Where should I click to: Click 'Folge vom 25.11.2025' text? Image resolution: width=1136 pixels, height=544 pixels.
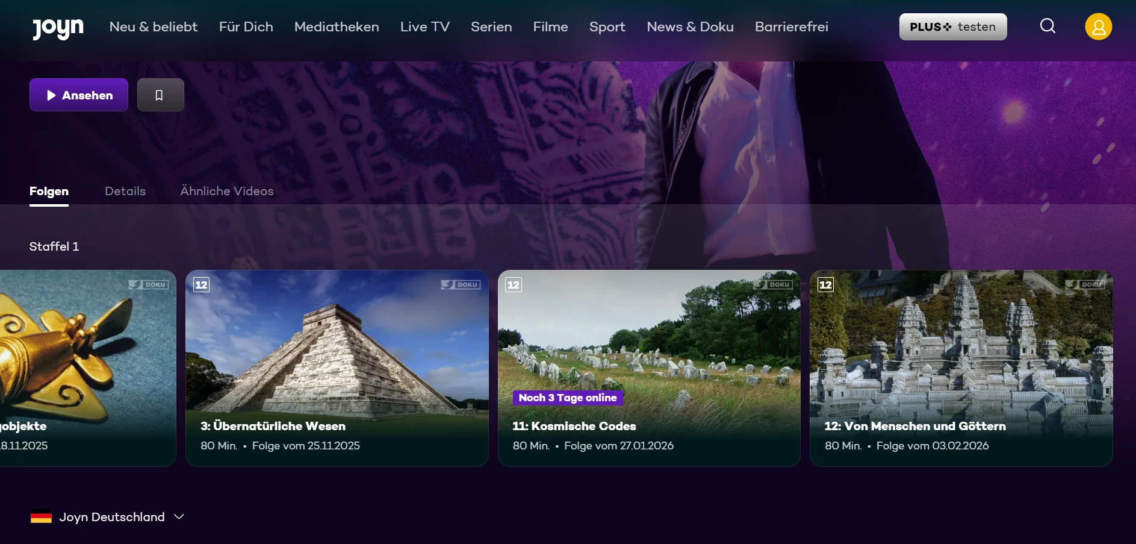click(x=306, y=446)
